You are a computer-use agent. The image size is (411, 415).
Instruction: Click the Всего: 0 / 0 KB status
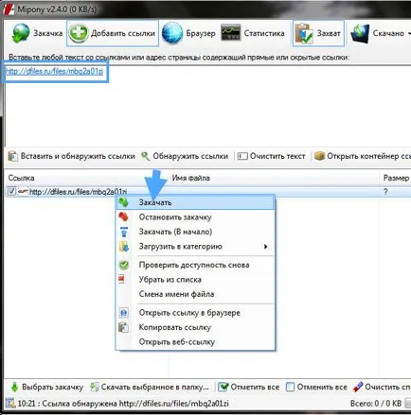(x=376, y=404)
